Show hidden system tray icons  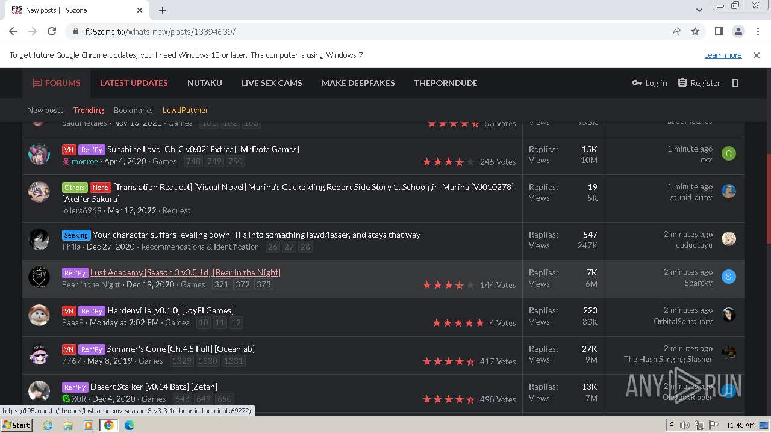(671, 425)
